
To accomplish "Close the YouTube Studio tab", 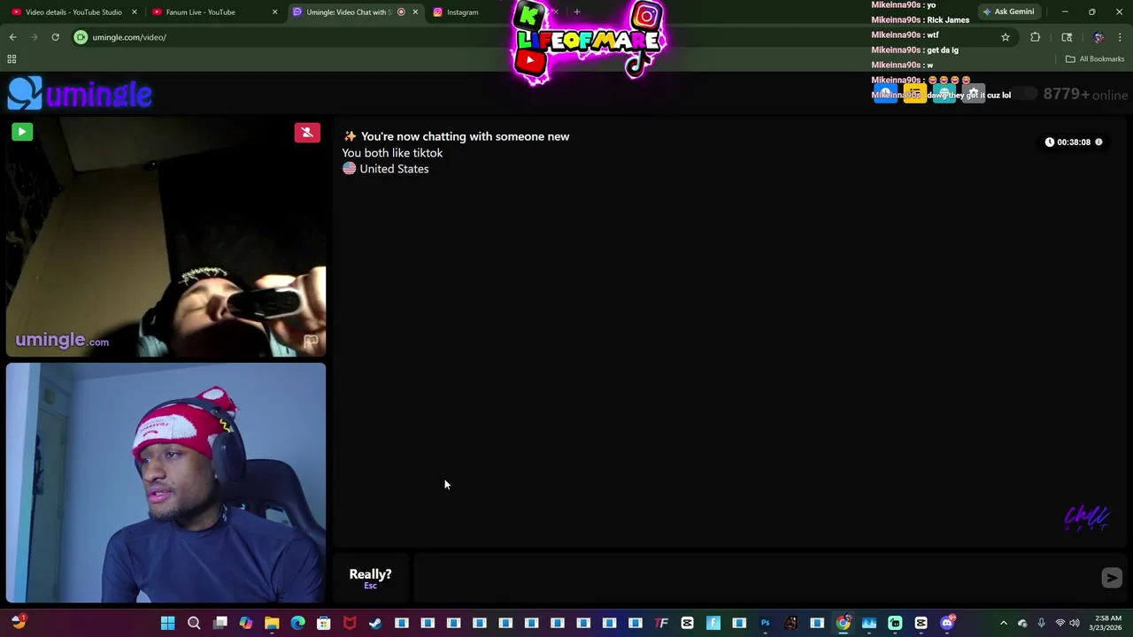I will (x=135, y=12).
